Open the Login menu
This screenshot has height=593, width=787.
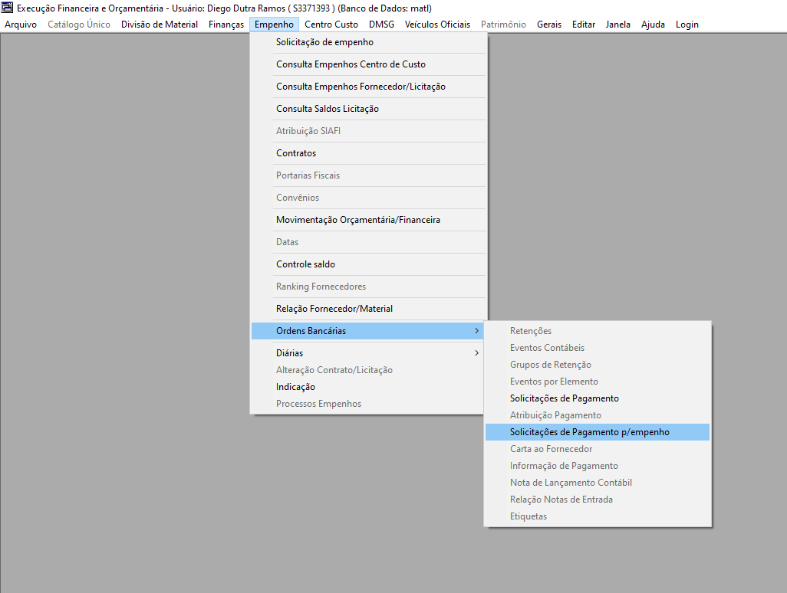click(687, 25)
